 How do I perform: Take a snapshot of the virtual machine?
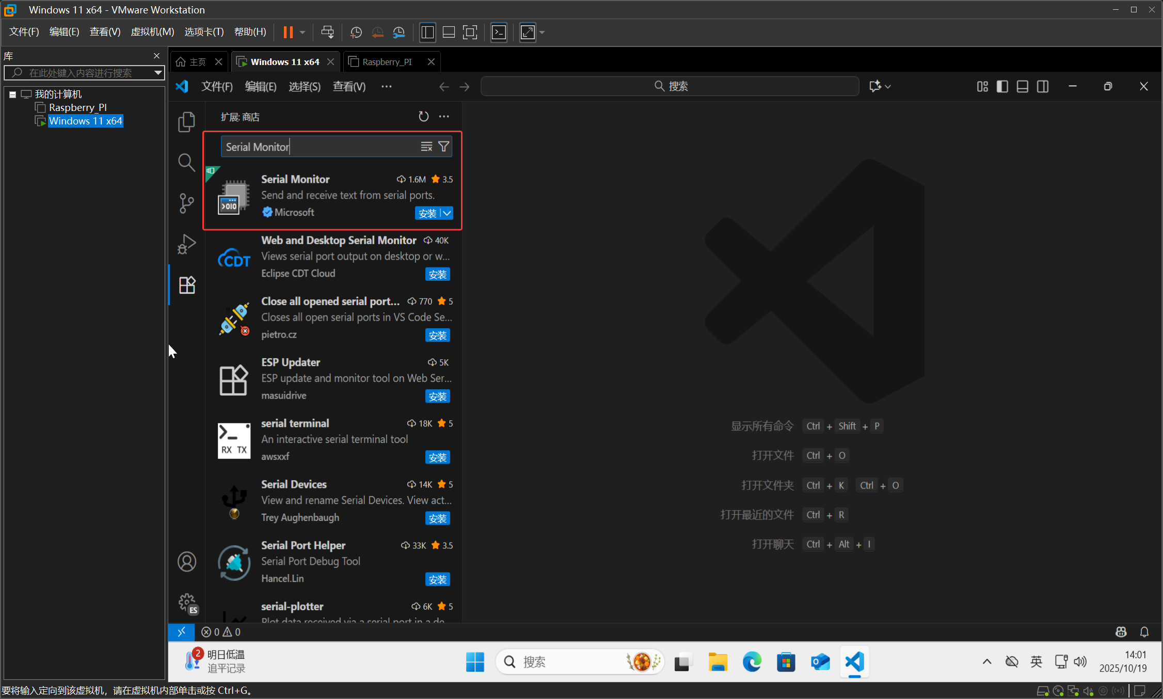356,32
